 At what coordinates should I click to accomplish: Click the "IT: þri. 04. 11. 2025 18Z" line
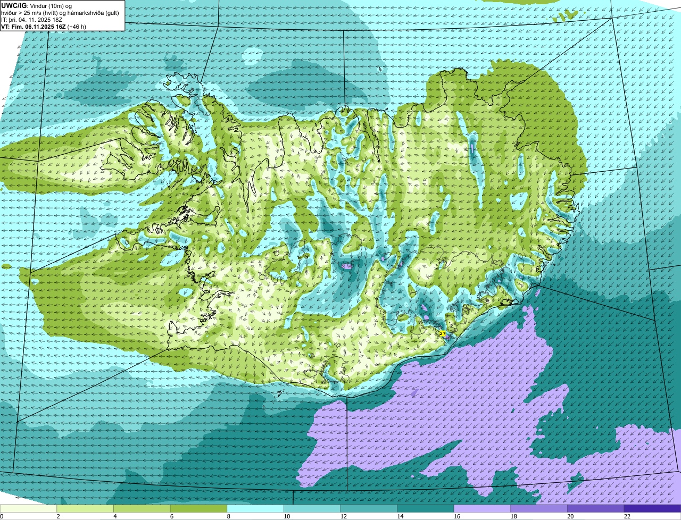point(33,19)
